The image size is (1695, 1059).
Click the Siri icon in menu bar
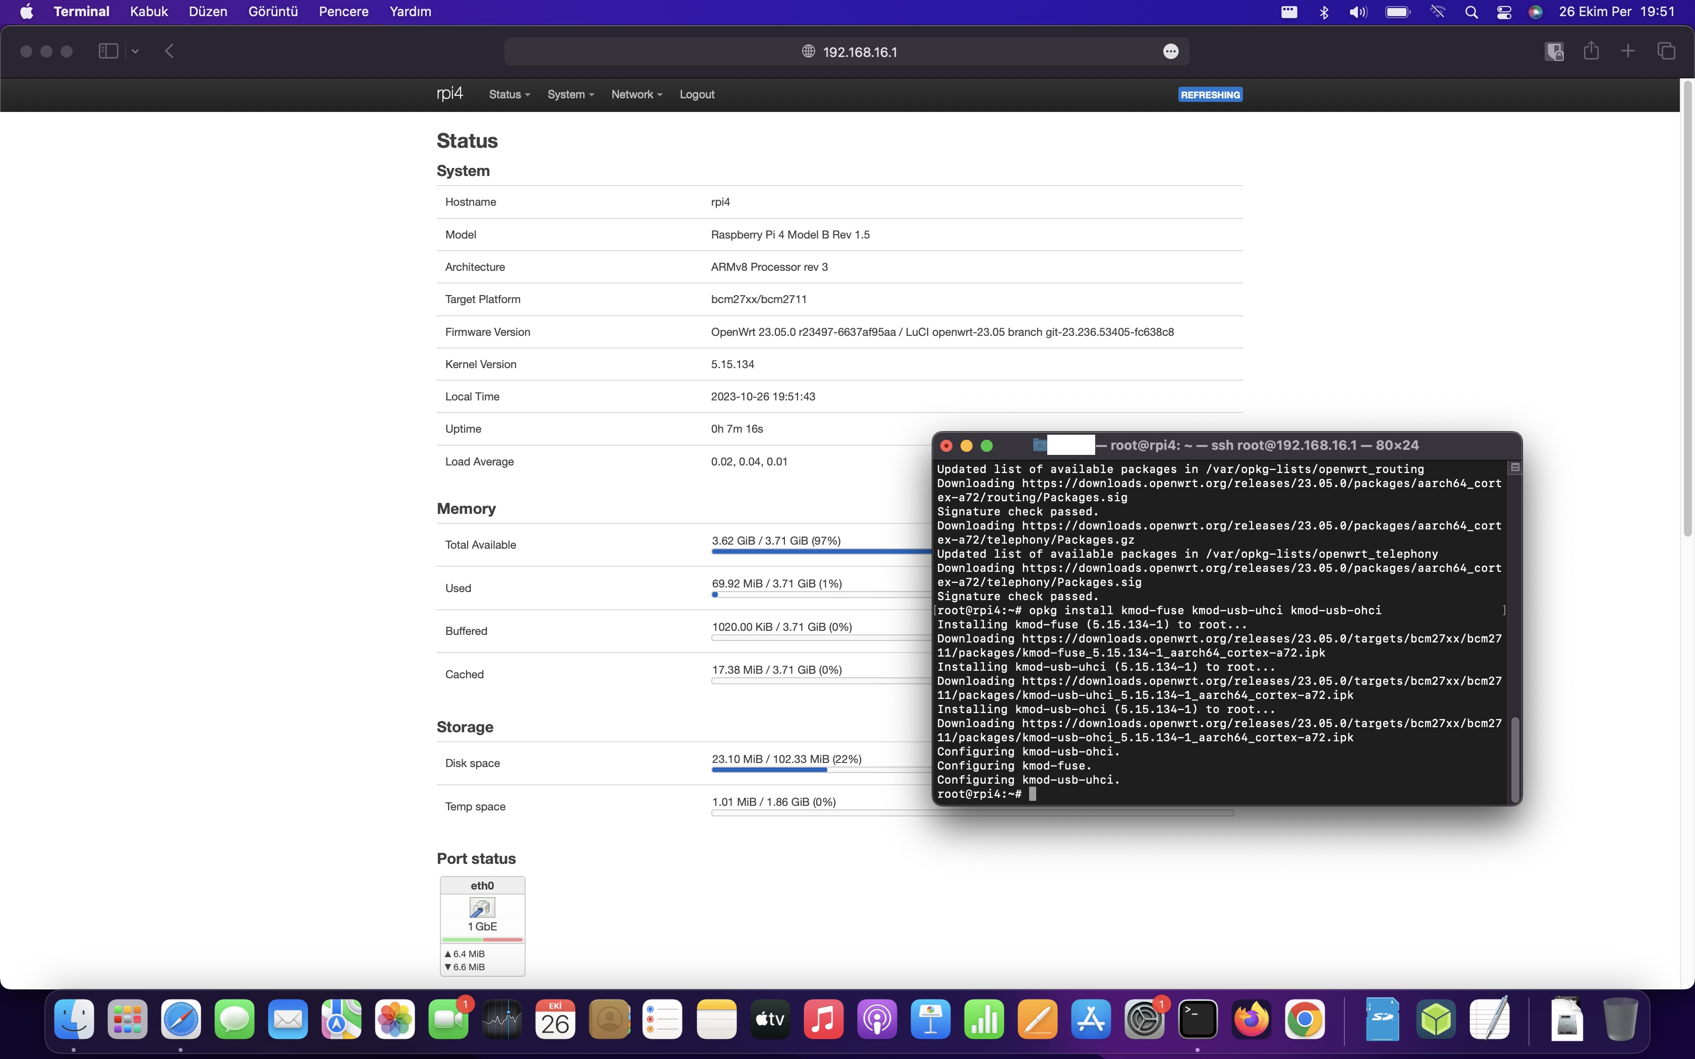(x=1535, y=12)
